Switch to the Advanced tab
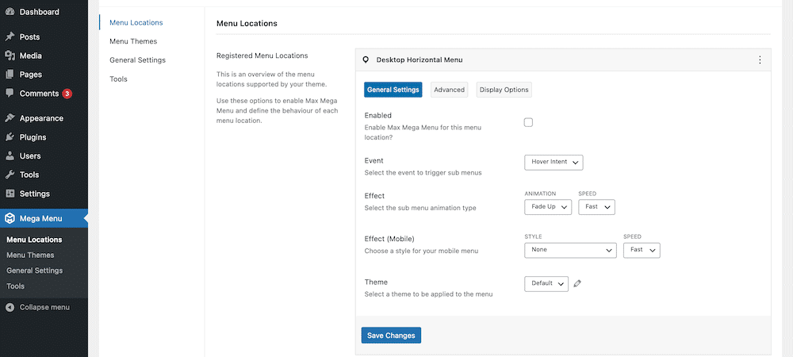 tap(449, 90)
